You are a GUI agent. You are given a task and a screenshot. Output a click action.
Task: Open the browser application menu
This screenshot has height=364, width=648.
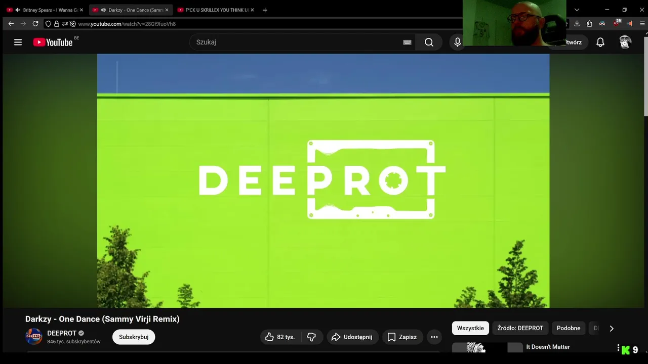[642, 24]
